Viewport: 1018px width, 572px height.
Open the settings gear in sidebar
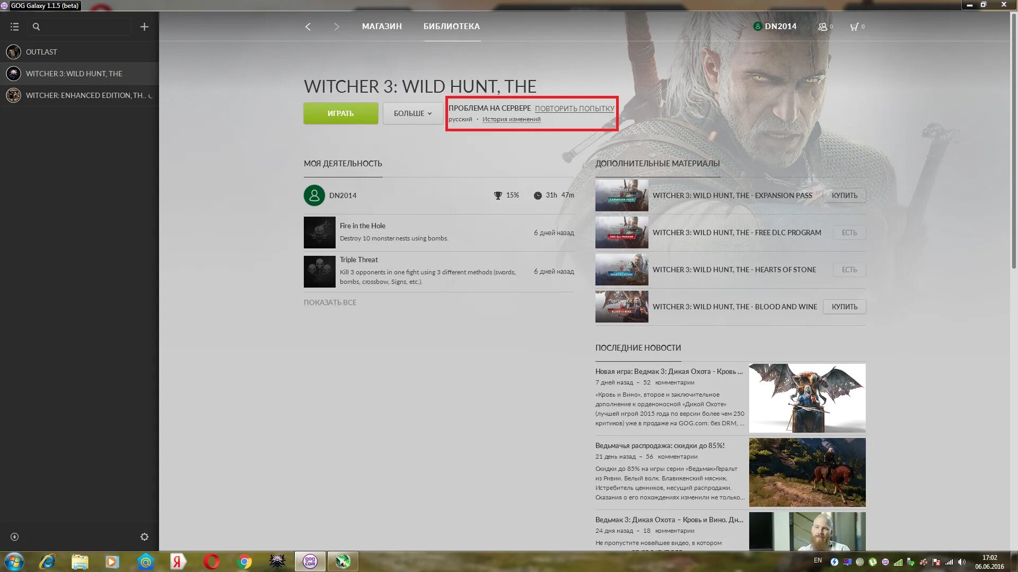pos(144,537)
